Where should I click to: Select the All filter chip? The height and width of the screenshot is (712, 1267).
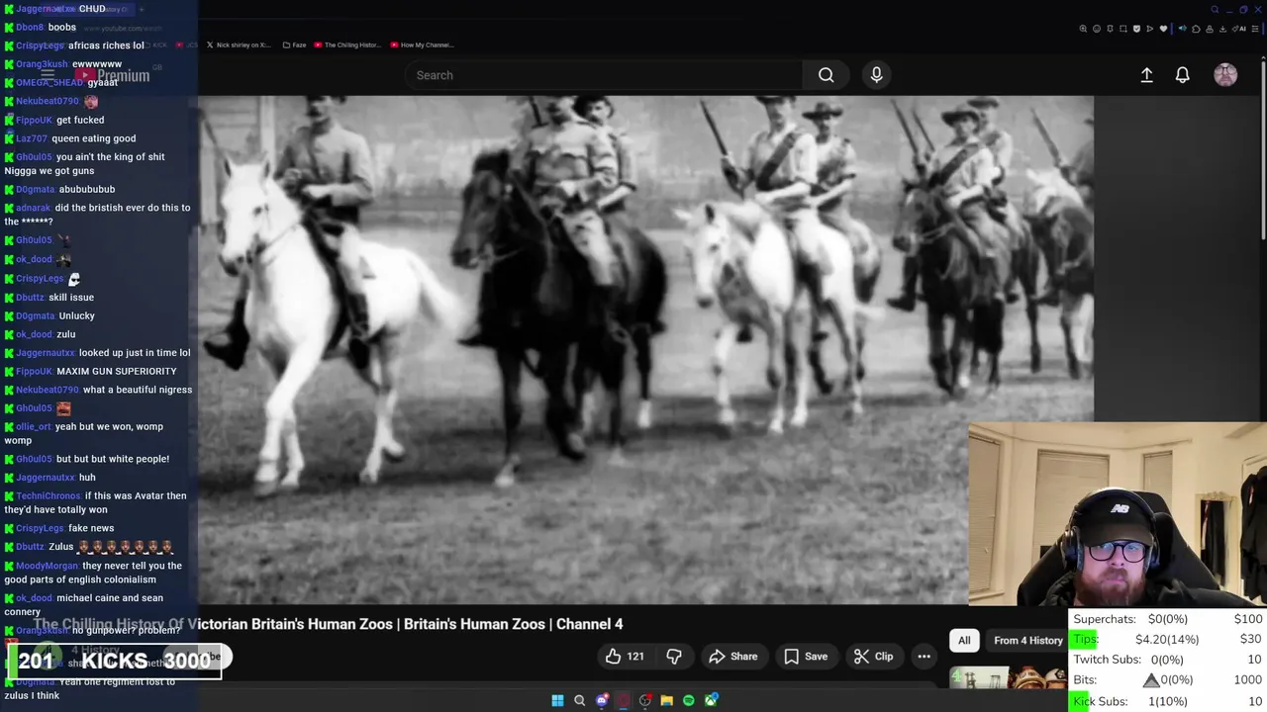pyautogui.click(x=964, y=641)
